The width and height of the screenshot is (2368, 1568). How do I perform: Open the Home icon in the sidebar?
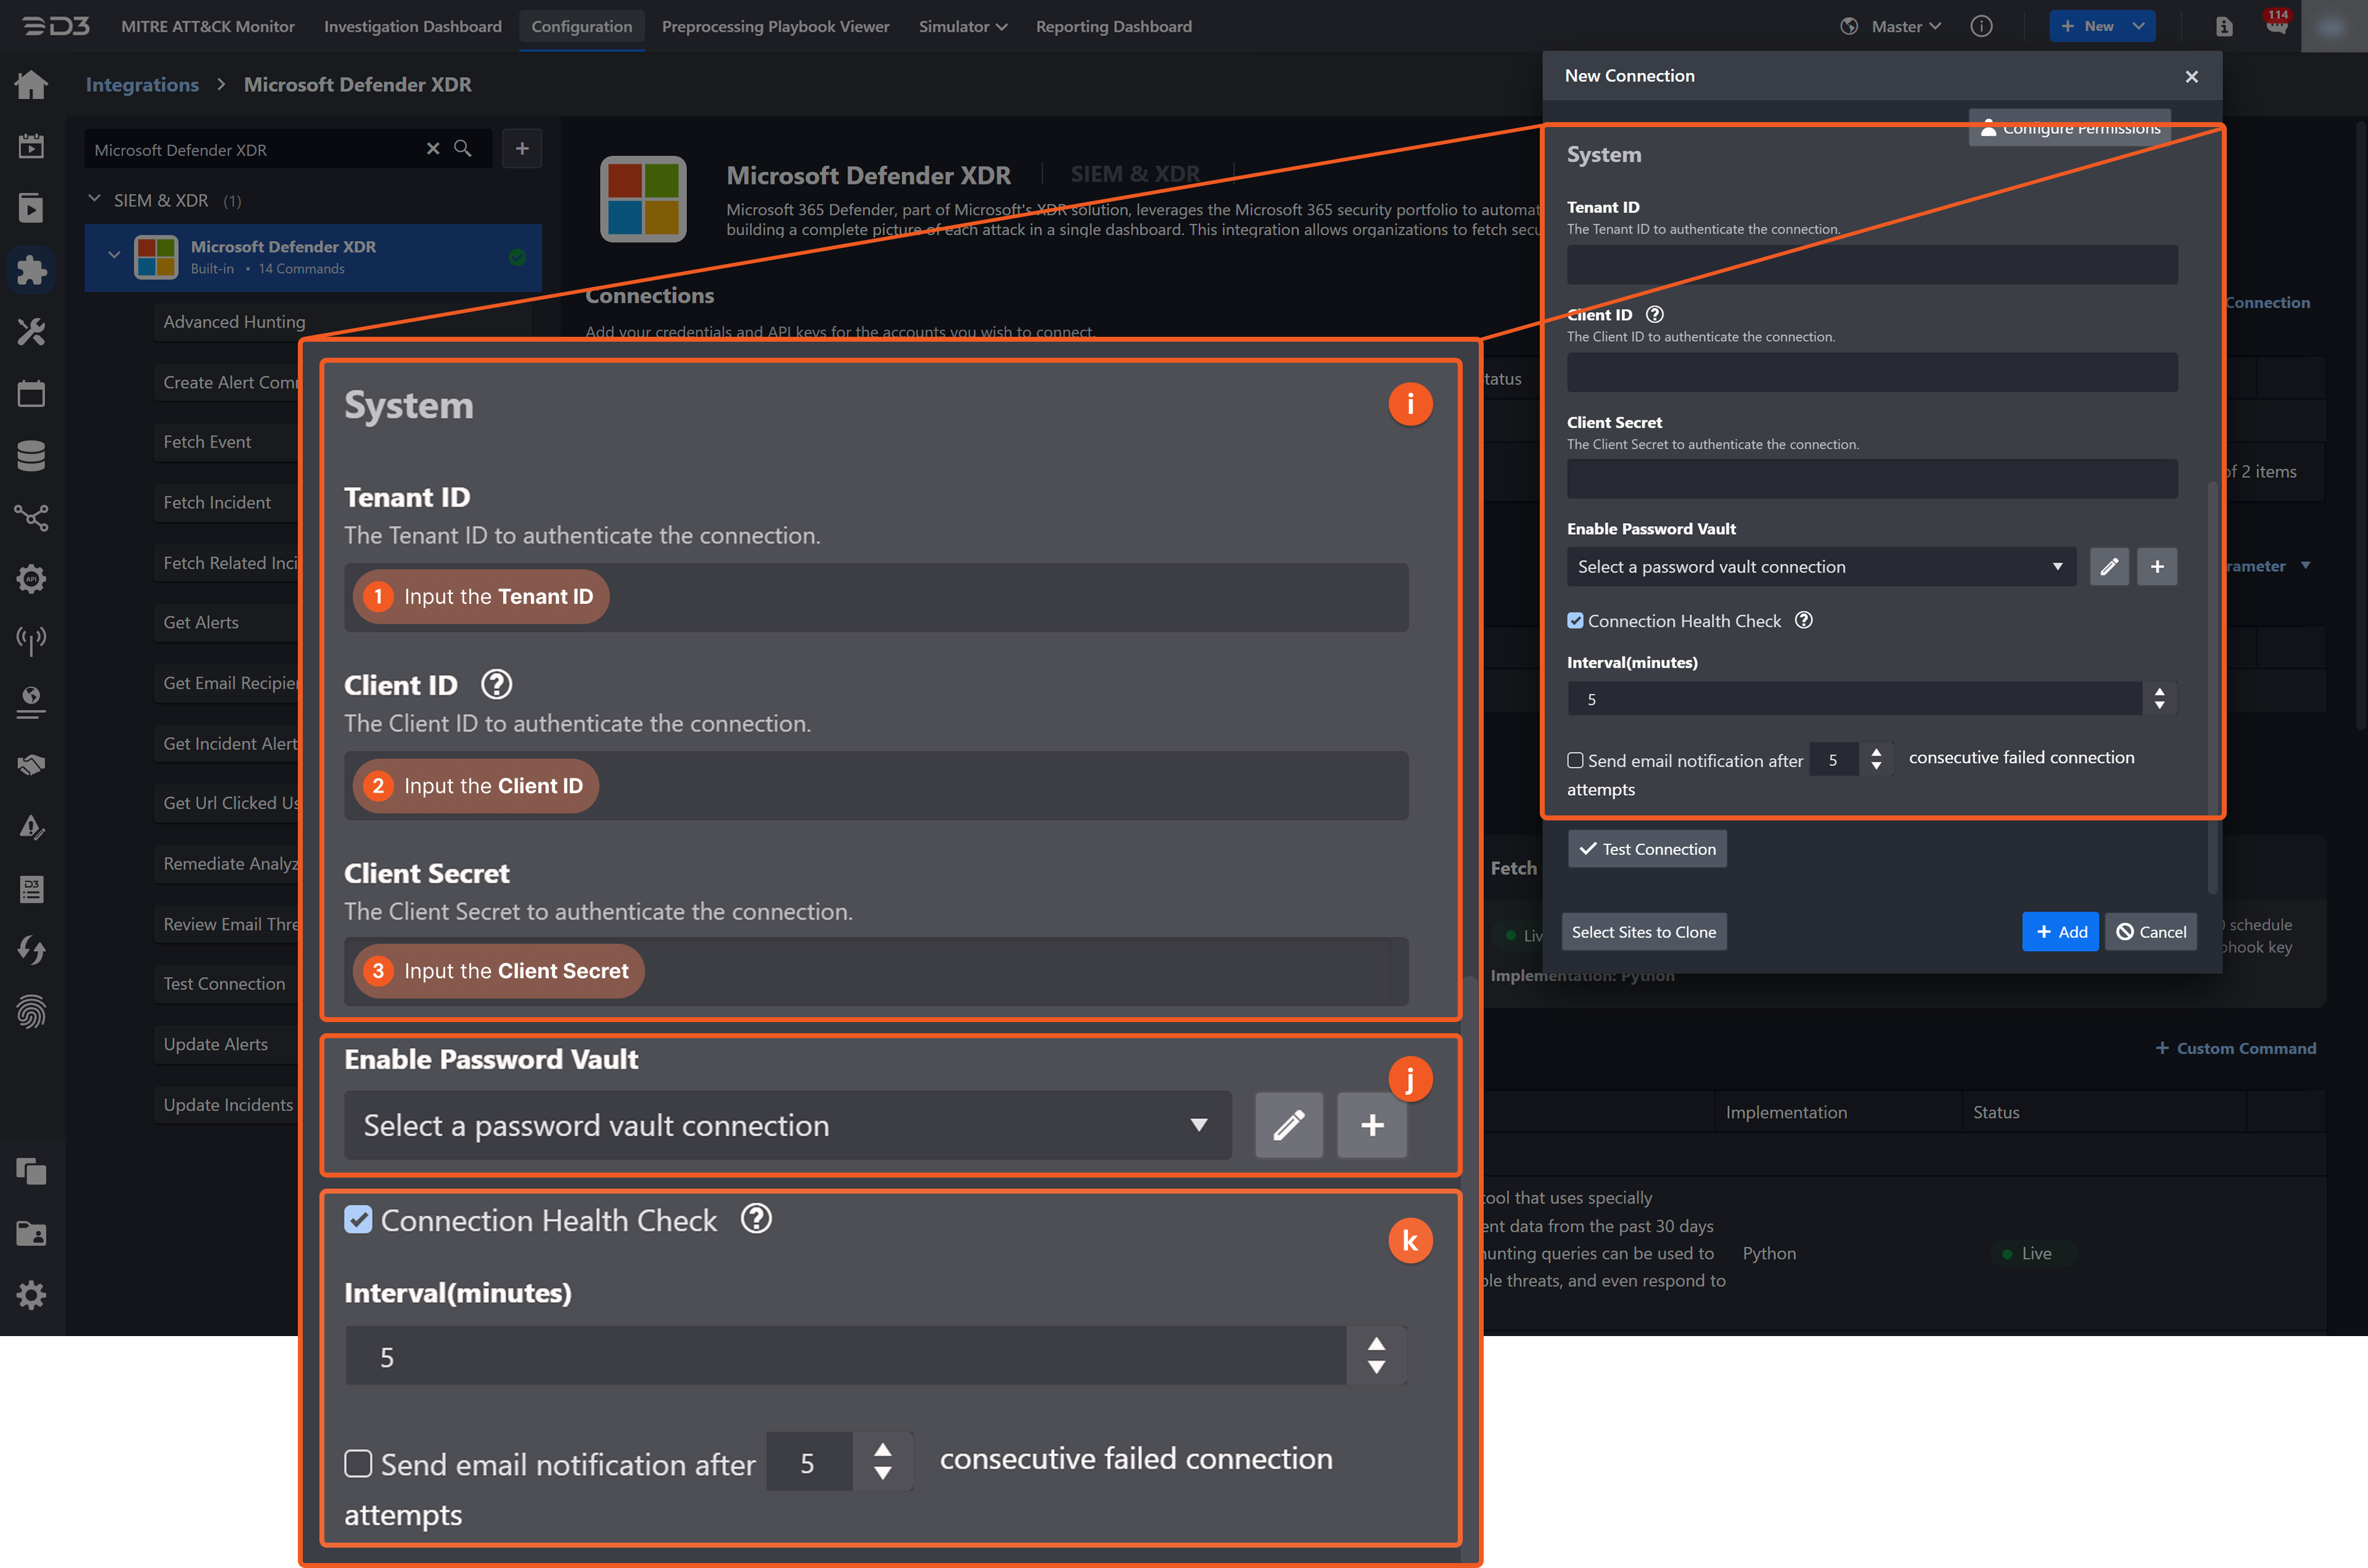point(31,85)
